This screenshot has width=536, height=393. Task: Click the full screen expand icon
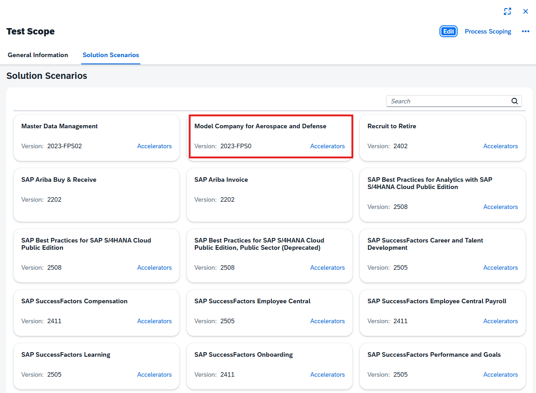507,11
